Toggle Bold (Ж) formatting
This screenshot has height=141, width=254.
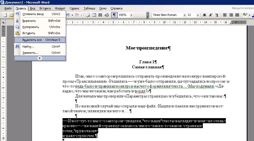[x=204, y=15]
